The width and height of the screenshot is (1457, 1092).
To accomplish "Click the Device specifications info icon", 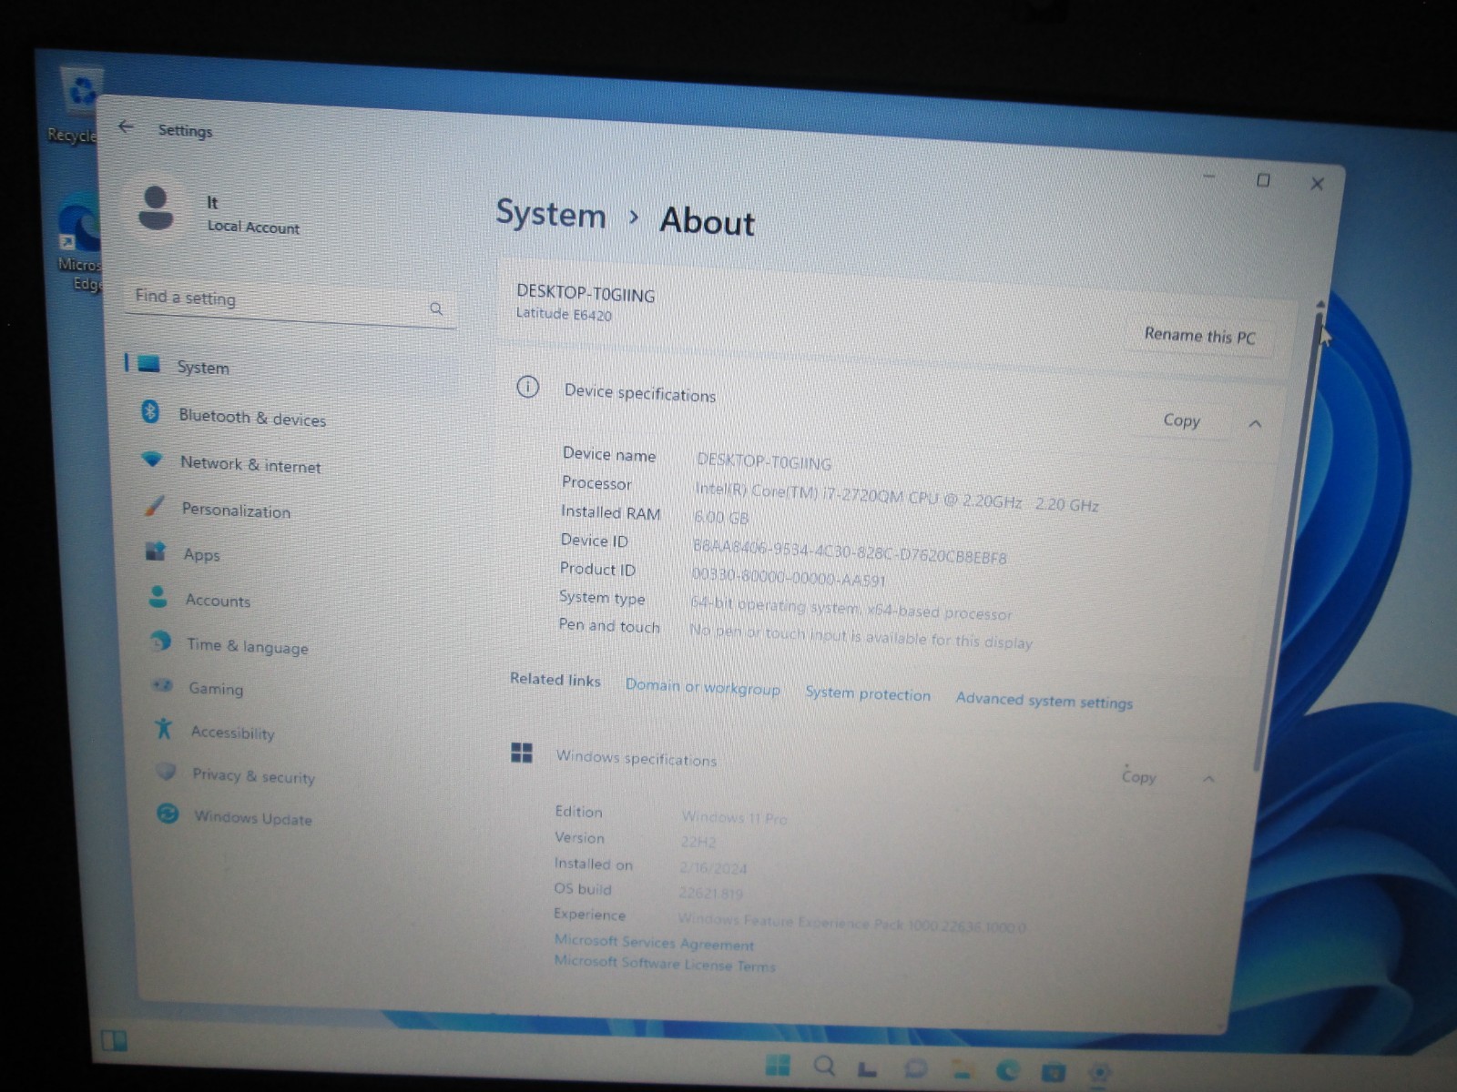I will pos(527,388).
